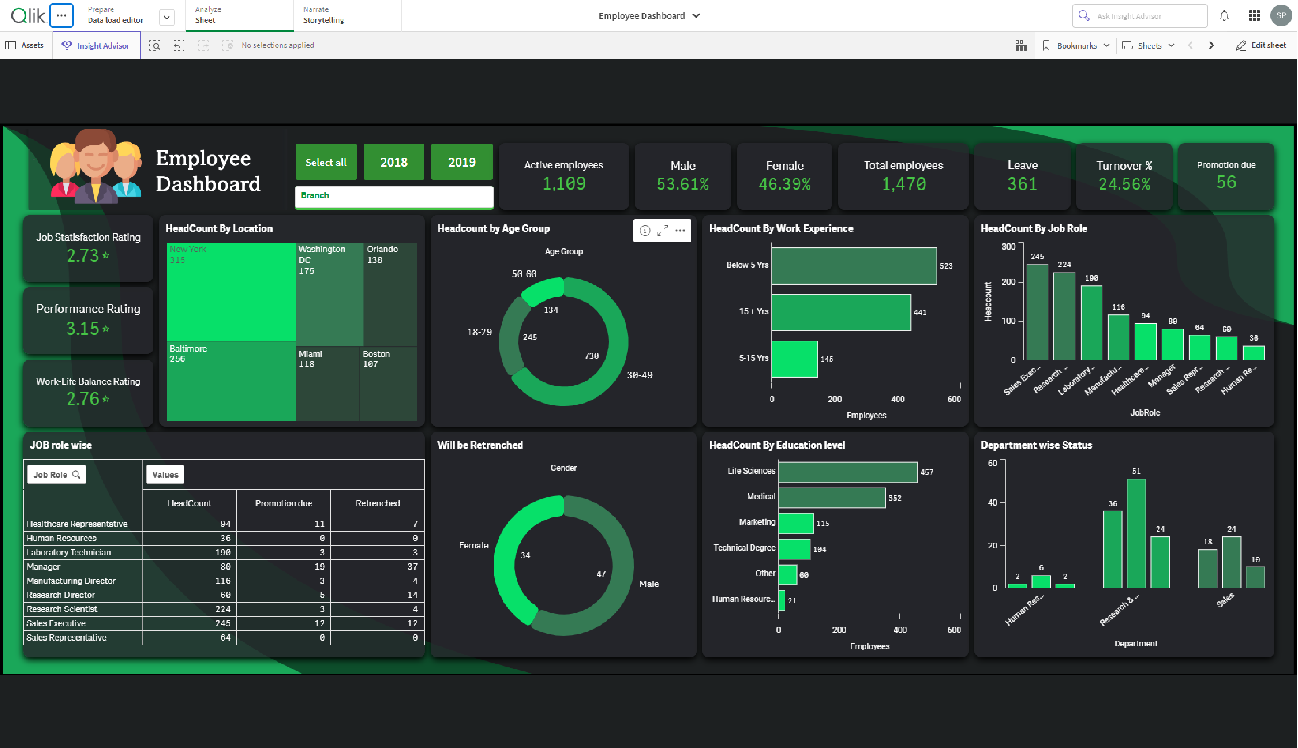Open Prepare Data load editor tab

[115, 15]
